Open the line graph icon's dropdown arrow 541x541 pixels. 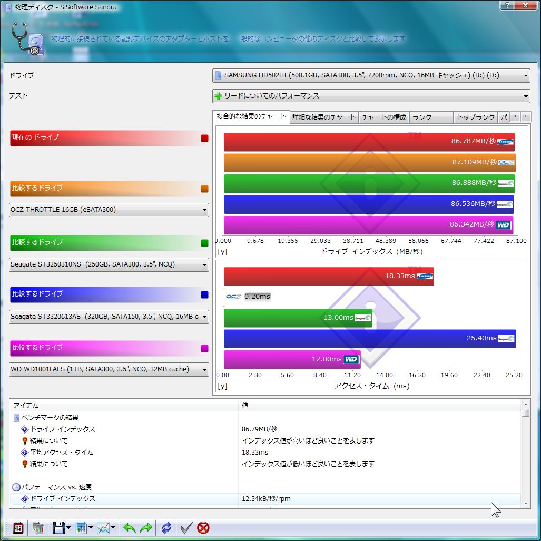(x=113, y=528)
